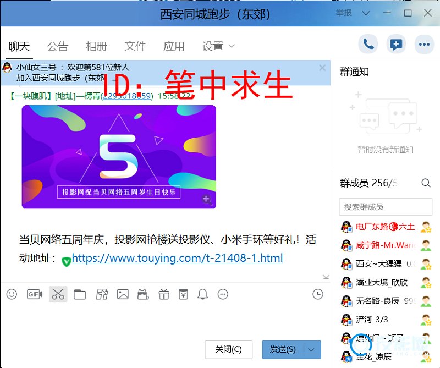Click the plus icon on the image

206,199
